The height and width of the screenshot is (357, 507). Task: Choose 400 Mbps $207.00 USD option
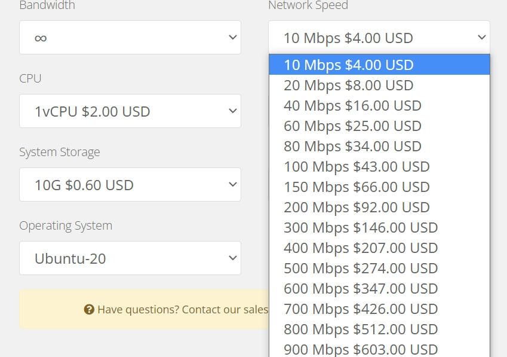[x=379, y=248]
